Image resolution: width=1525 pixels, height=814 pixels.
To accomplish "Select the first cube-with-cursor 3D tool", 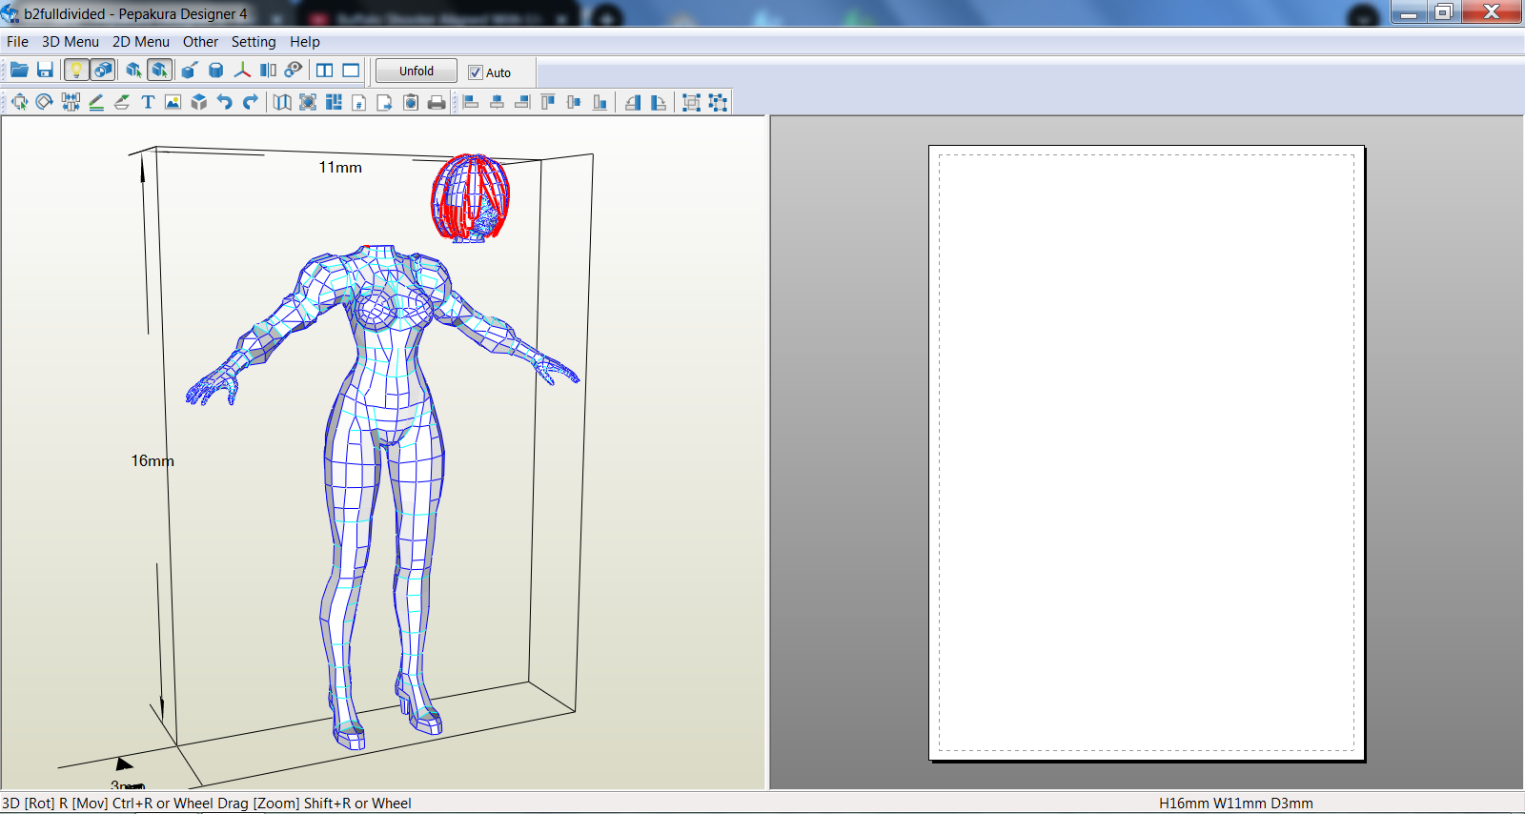I will (x=133, y=71).
